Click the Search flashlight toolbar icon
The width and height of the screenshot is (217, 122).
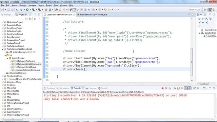click(64, 10)
